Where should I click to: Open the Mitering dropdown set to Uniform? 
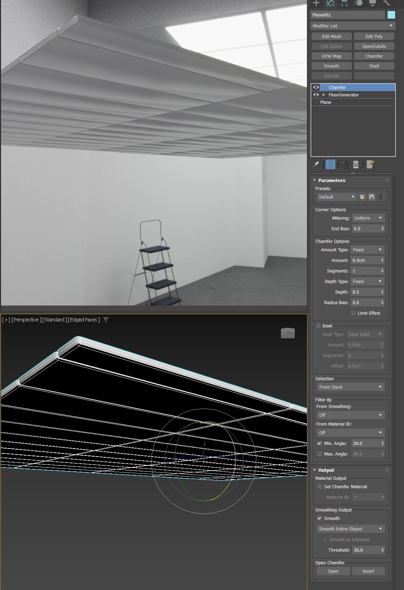click(368, 218)
